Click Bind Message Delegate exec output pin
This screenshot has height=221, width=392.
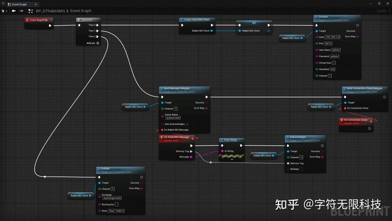point(207,97)
